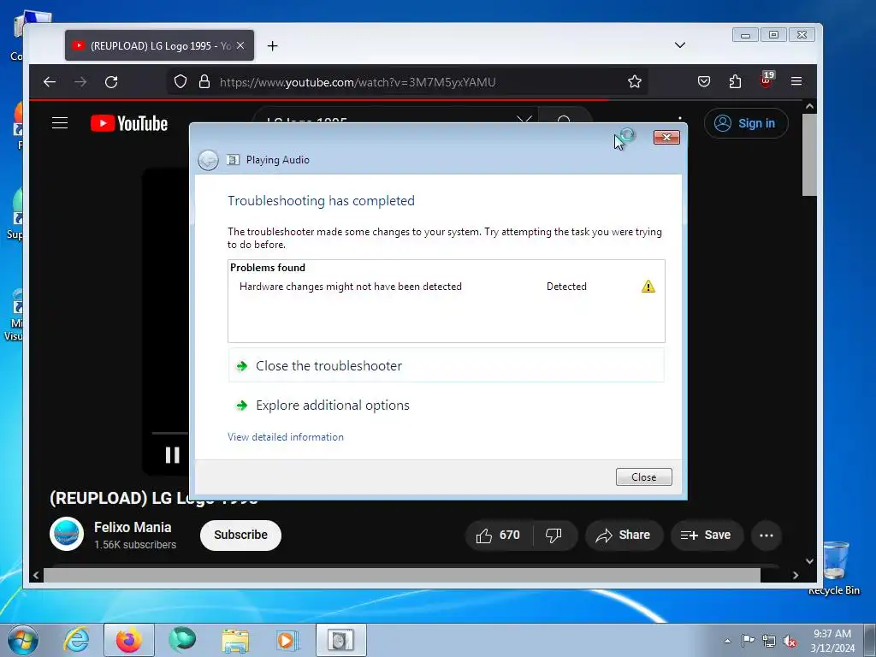Screen dimensions: 876x657
Task: Expand the list all tabs dropdown
Action: click(x=680, y=45)
